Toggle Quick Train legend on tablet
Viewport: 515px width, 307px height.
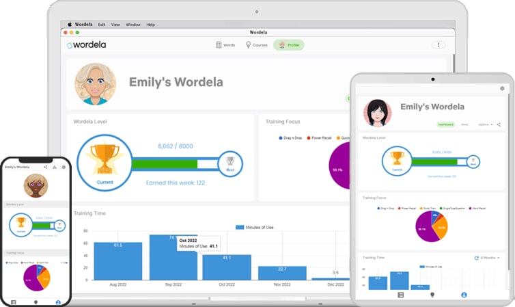coord(428,209)
